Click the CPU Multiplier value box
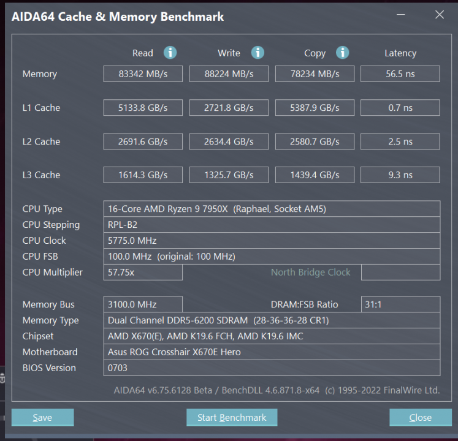Image resolution: width=458 pixels, height=441 pixels. click(143, 273)
